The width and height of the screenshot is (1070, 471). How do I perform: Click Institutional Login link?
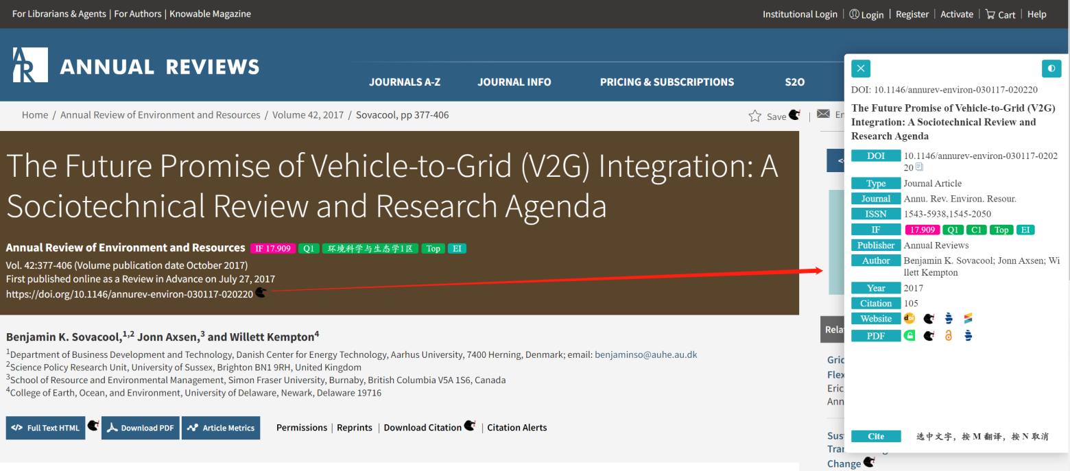coord(800,14)
